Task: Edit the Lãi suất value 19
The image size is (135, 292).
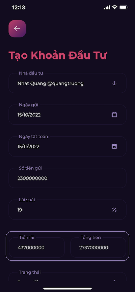Action: click(x=67, y=210)
